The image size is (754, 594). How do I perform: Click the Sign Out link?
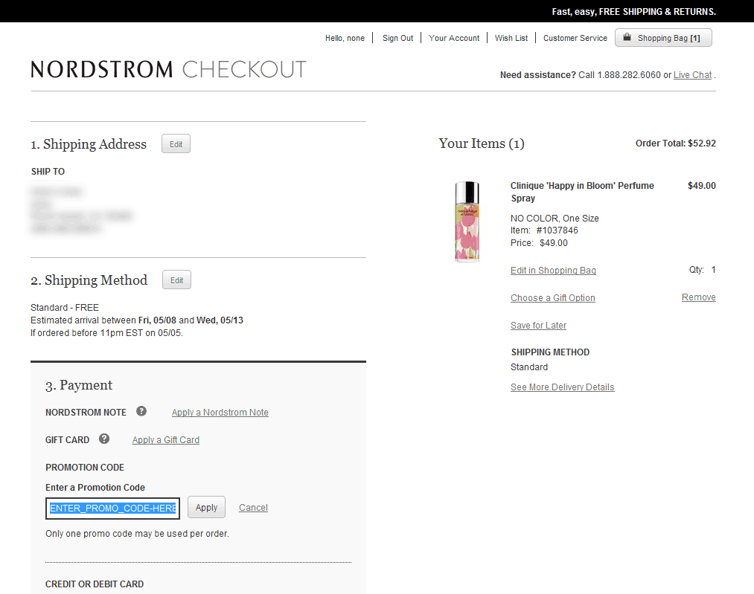(397, 38)
